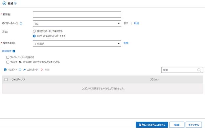Image resolution: width=205 pixels, height=128 pixels.
Task: Show the info icon next to インポート
Action: coord(20,70)
